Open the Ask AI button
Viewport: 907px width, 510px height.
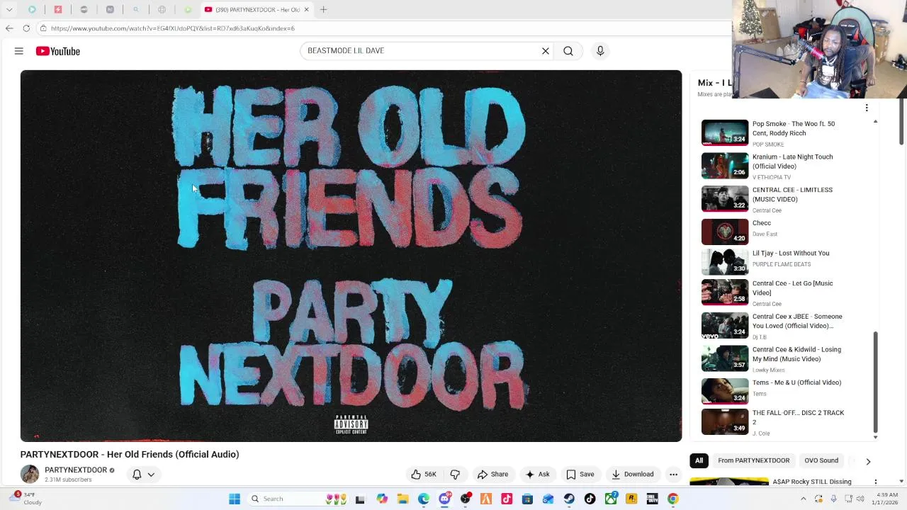coord(537,475)
